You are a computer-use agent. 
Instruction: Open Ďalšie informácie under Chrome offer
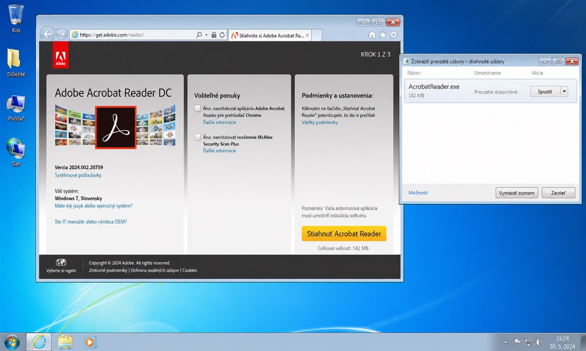click(x=219, y=122)
